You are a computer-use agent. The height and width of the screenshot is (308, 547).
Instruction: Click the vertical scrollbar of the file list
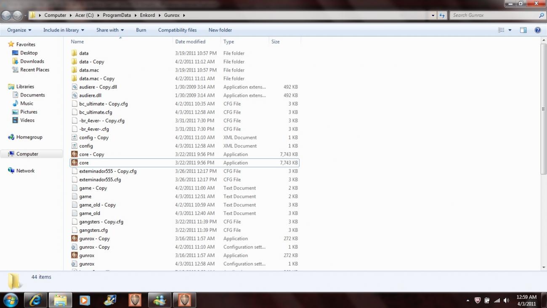[x=543, y=109]
